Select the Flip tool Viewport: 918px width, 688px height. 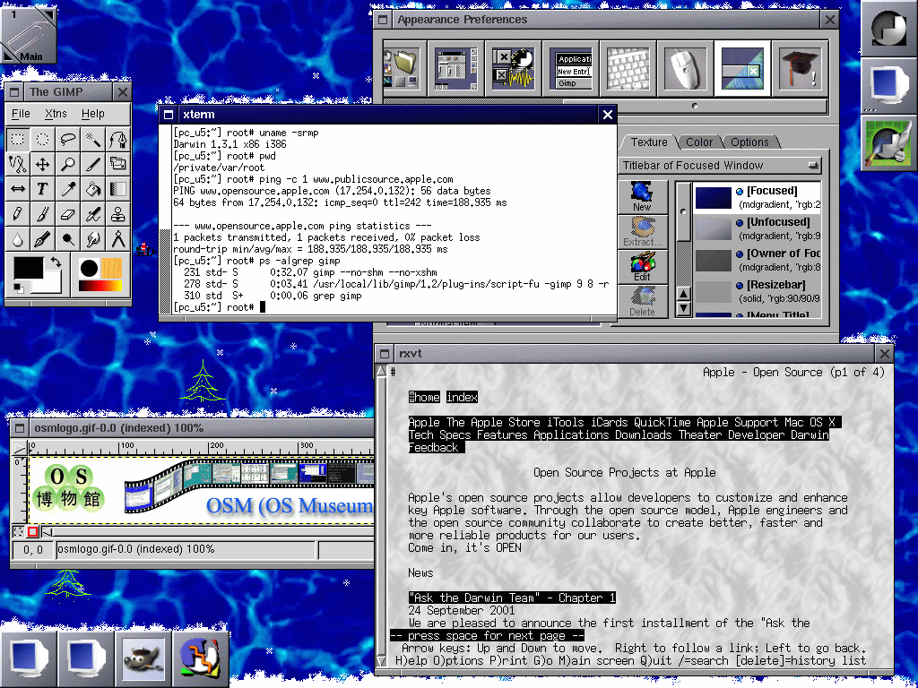coord(18,189)
